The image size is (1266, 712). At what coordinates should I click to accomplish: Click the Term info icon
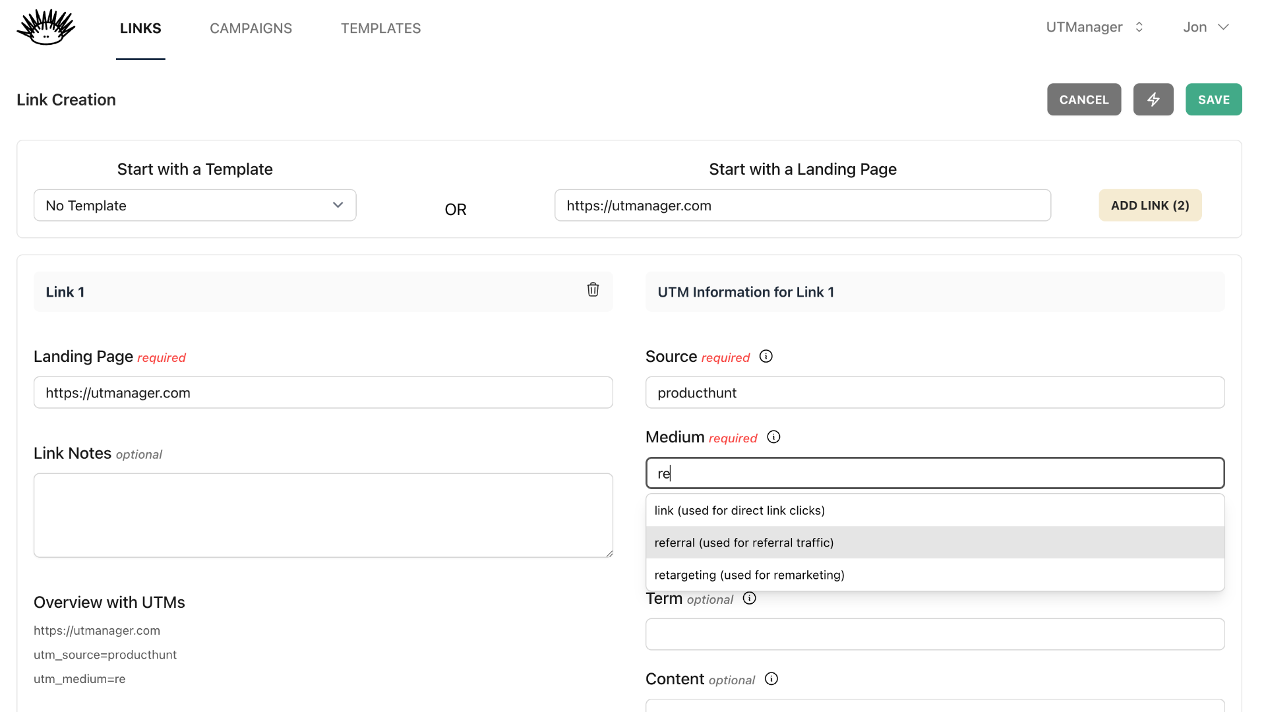coord(749,599)
